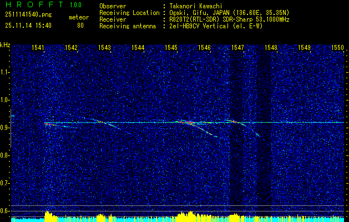Click the bright red meteor echo on carrier line
Viewport: 349px width, 222px height.
tap(188, 122)
